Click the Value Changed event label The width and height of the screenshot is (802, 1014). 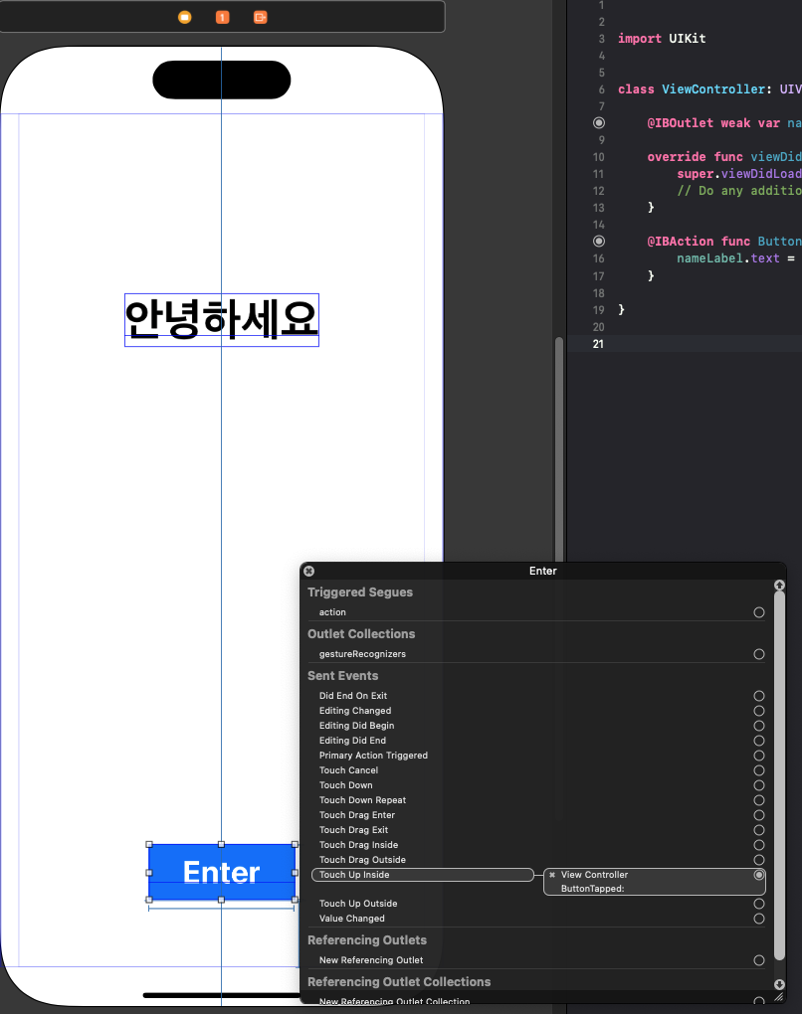click(351, 919)
